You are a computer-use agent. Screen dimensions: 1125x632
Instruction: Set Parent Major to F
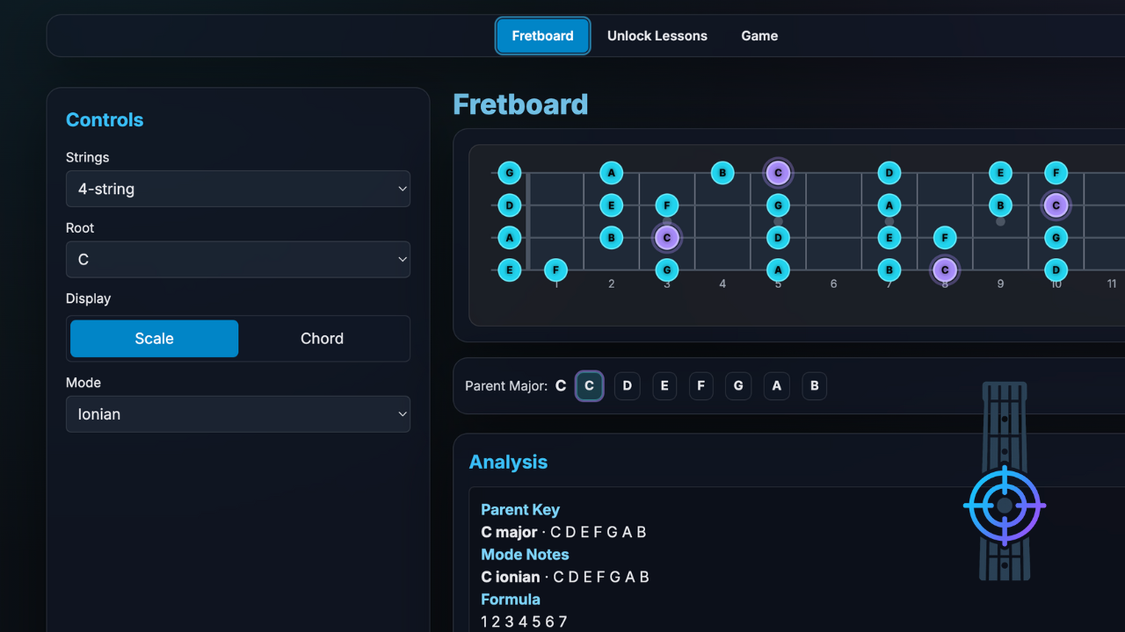click(701, 385)
